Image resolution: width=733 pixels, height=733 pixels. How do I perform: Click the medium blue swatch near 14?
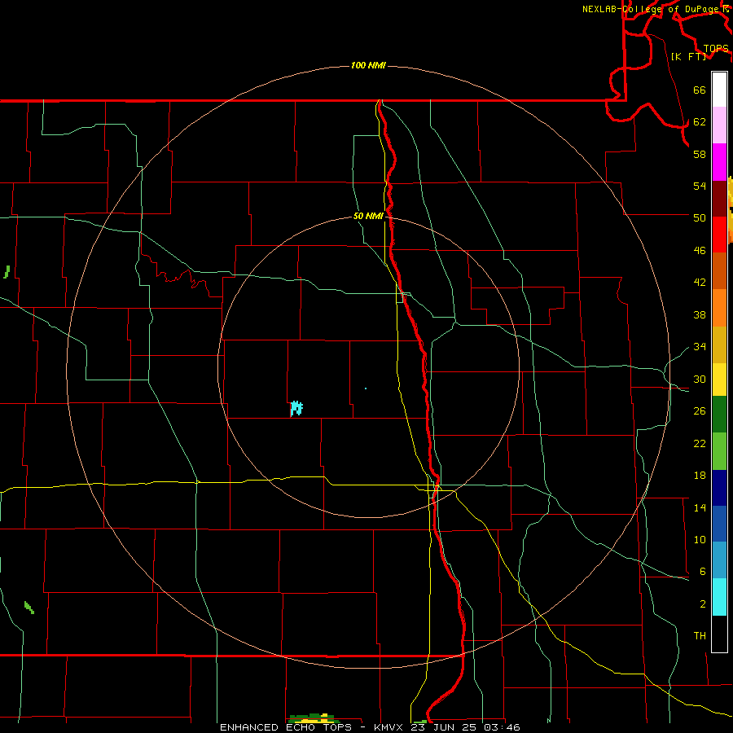point(719,524)
